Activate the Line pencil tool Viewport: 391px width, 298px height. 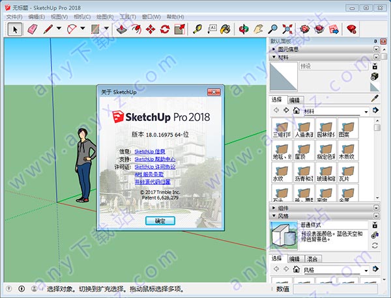click(48, 29)
